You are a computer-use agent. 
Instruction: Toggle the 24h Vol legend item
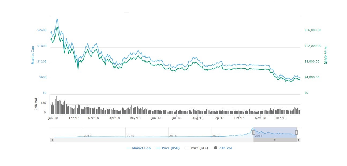223,148
